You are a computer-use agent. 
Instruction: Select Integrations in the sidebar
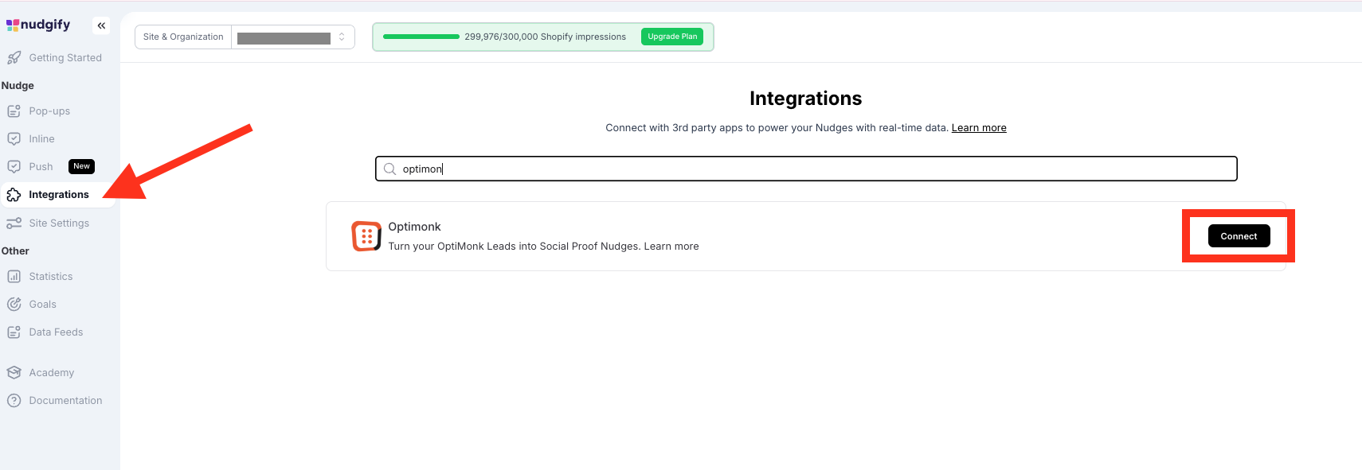pos(58,195)
